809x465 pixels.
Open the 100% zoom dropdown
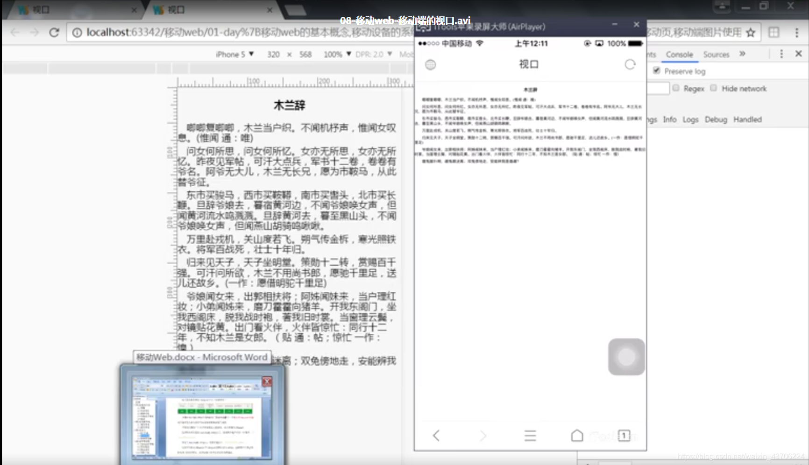coord(337,54)
